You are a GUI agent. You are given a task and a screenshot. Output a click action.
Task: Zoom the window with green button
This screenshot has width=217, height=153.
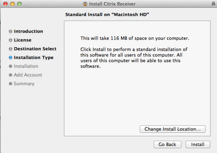tap(20, 4)
